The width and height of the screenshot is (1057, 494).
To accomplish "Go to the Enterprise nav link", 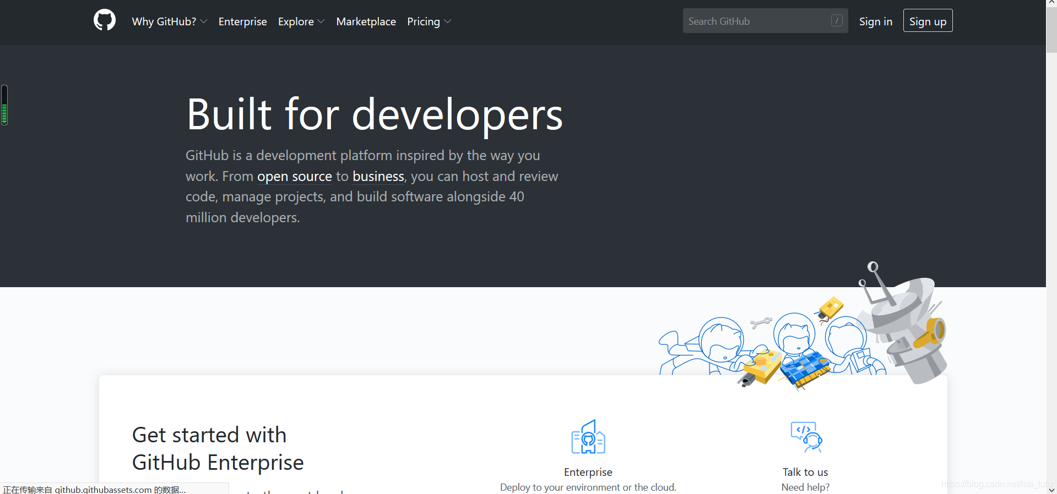I will pos(242,21).
